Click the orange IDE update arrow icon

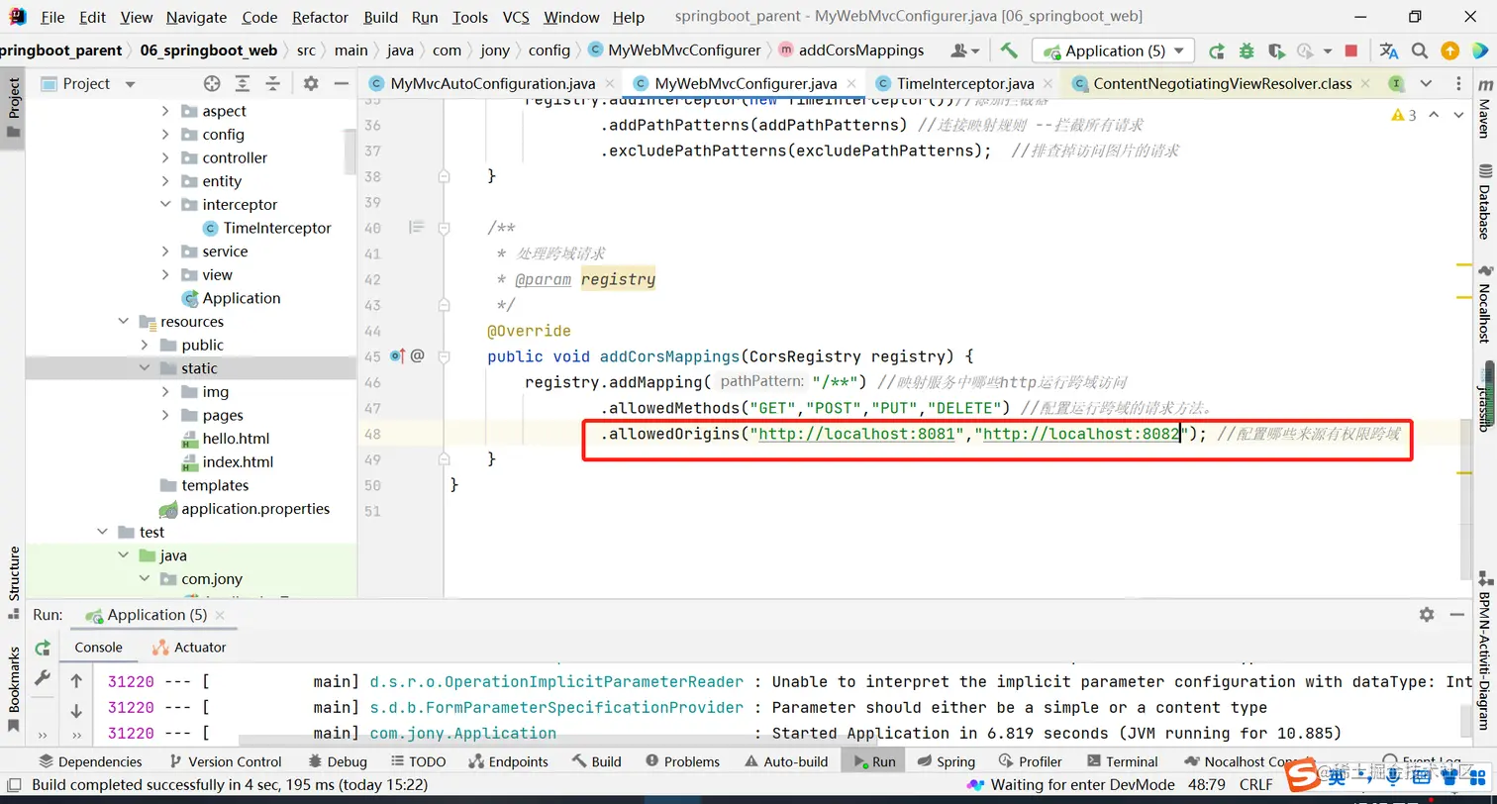(1449, 50)
